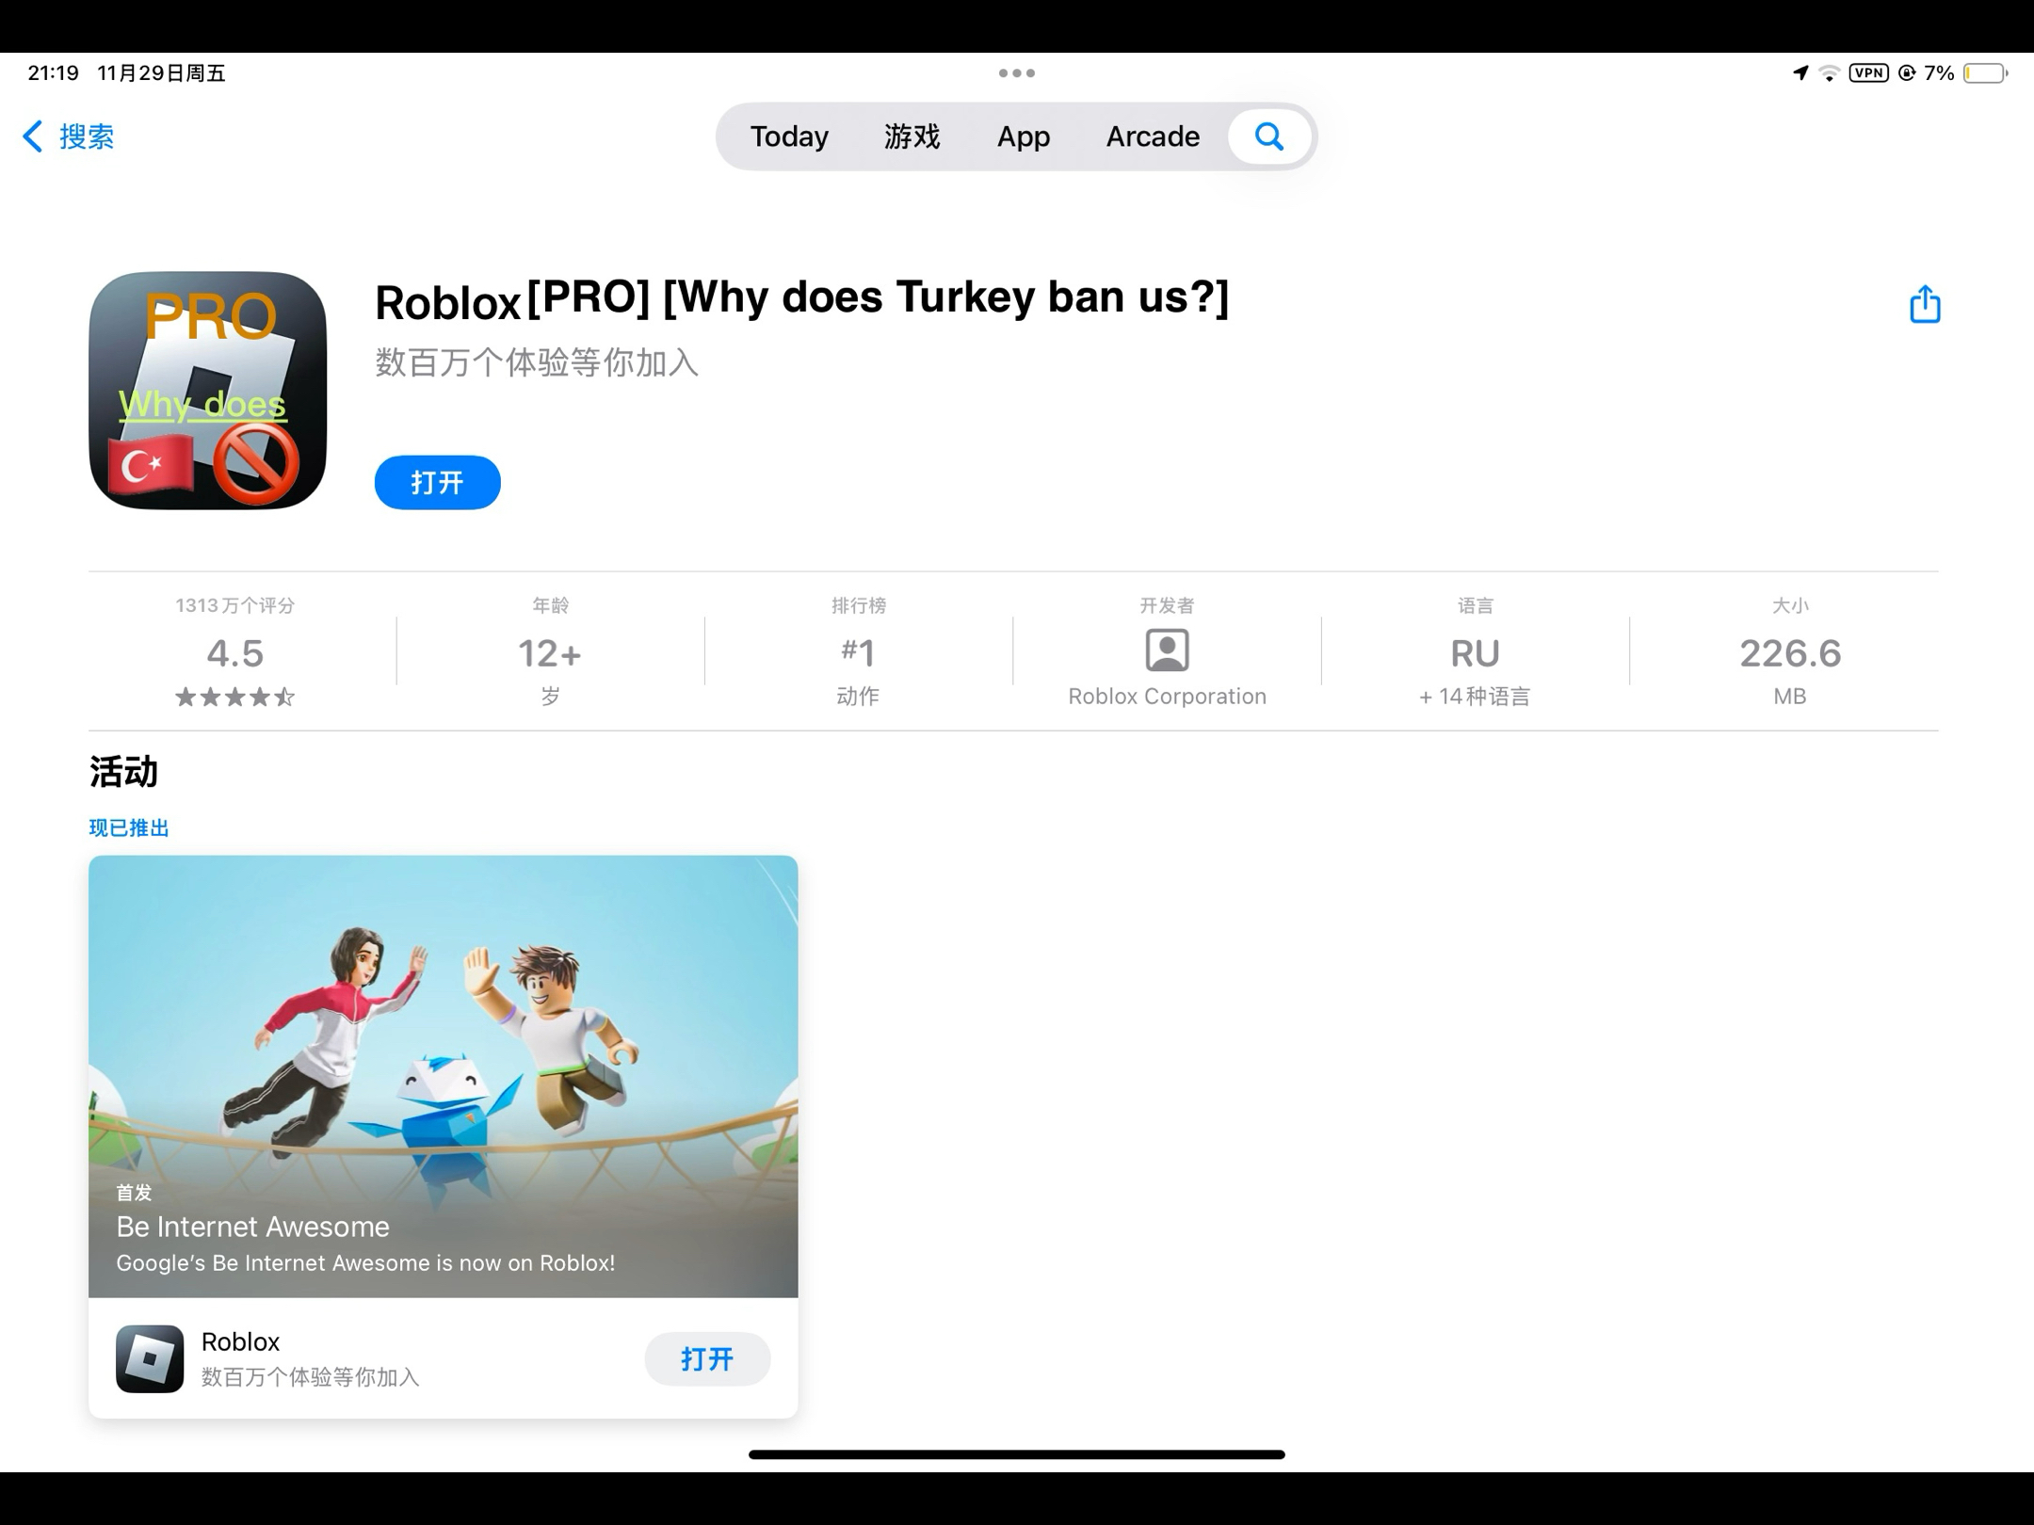Screen dimensions: 2034x1525
Task: View the 4.5 star ratings section
Action: pyautogui.click(x=235, y=652)
